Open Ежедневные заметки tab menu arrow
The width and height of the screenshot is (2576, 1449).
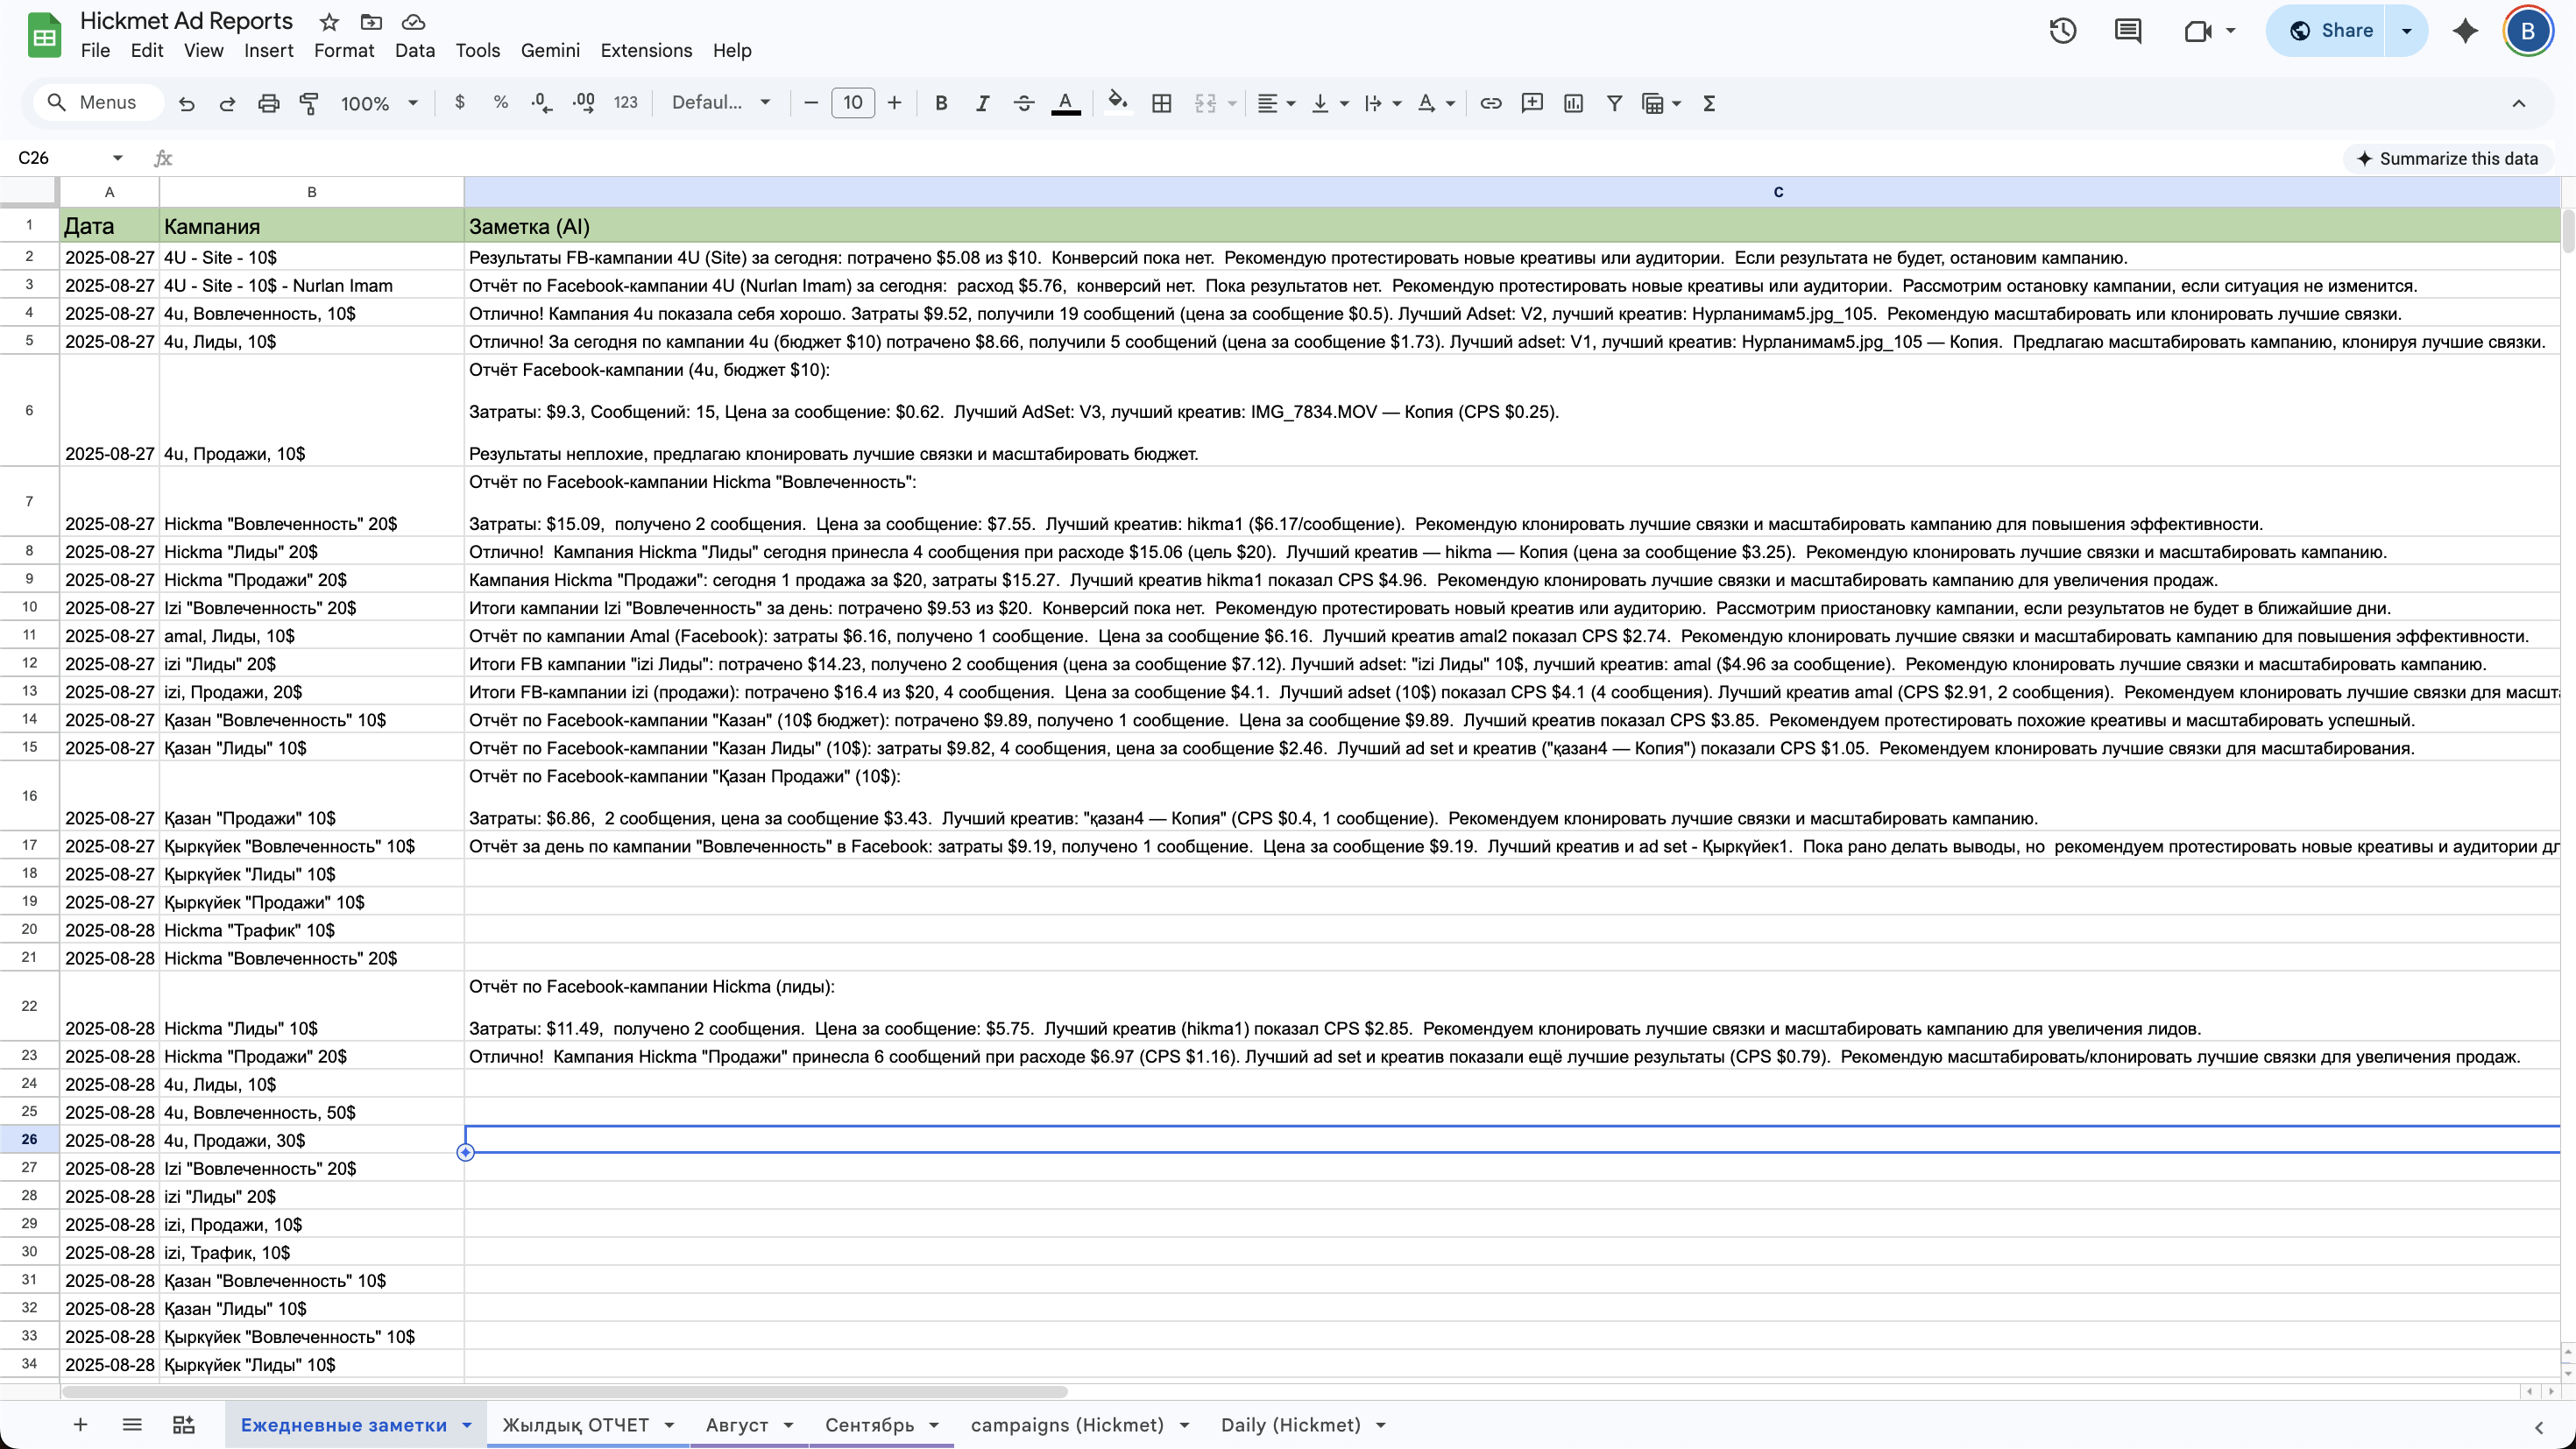[x=466, y=1425]
